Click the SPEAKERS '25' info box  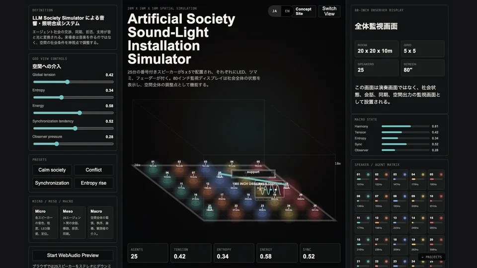(376, 68)
